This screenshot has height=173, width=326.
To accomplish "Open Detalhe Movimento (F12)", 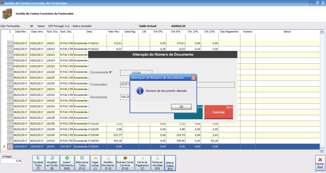I will pyautogui.click(x=108, y=162).
